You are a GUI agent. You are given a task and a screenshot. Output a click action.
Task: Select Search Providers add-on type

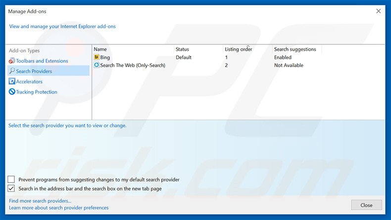point(49,71)
